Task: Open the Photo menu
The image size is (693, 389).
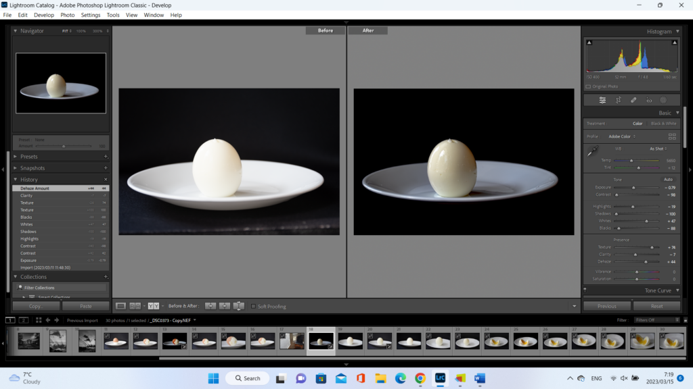Action: tap(68, 15)
